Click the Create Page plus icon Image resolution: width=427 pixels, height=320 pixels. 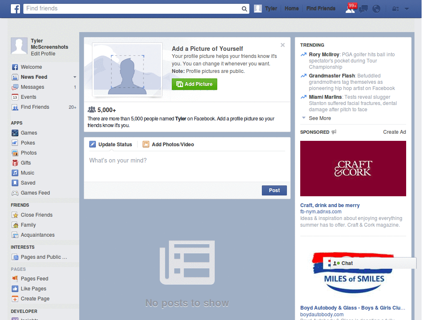pyautogui.click(x=15, y=299)
